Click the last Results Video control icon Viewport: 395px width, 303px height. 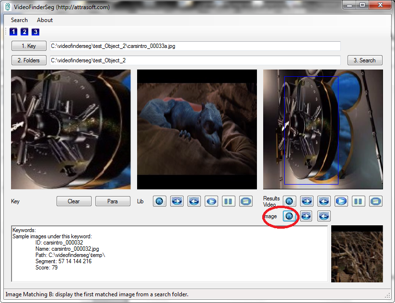(x=376, y=201)
